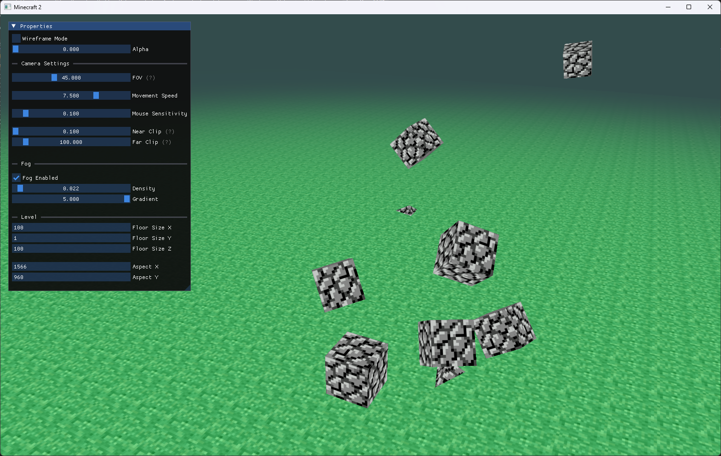Click the 'Camera Settings' section label

(45, 63)
